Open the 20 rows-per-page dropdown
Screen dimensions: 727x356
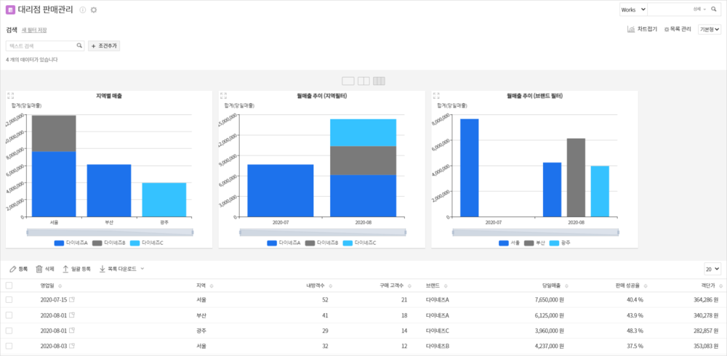click(712, 269)
